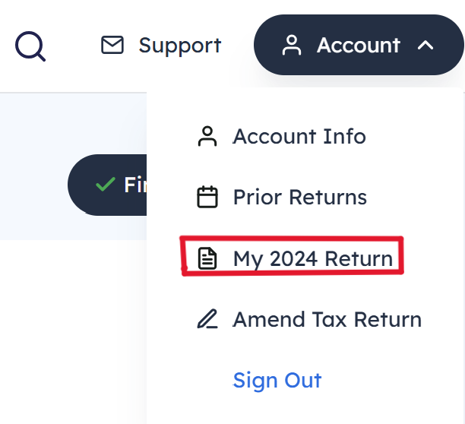Click the Account Info person icon
The image size is (465, 424).
click(x=207, y=136)
